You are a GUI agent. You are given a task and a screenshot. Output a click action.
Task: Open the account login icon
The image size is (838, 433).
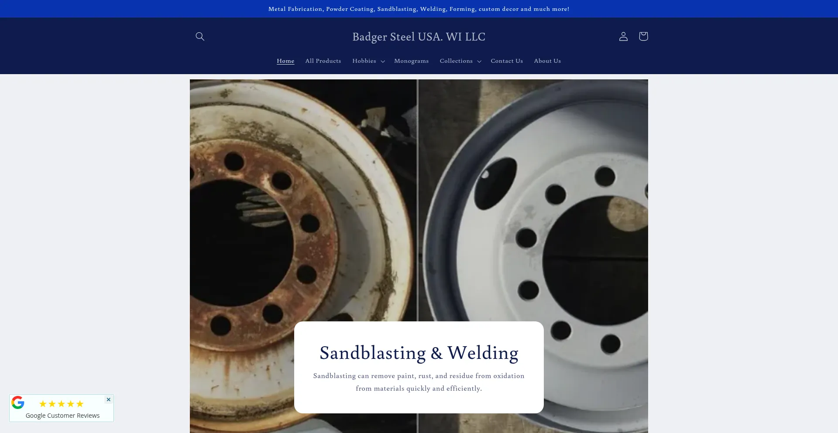click(623, 36)
